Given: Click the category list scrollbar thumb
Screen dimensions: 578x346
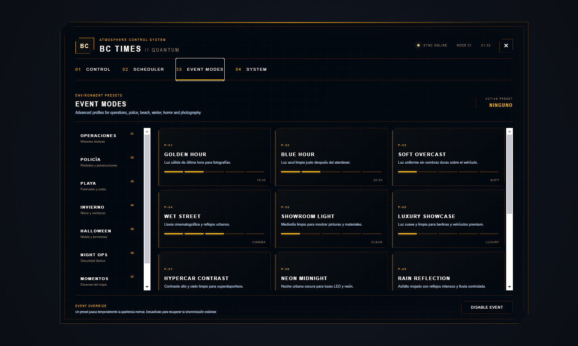Looking at the screenshot, I should (147, 199).
